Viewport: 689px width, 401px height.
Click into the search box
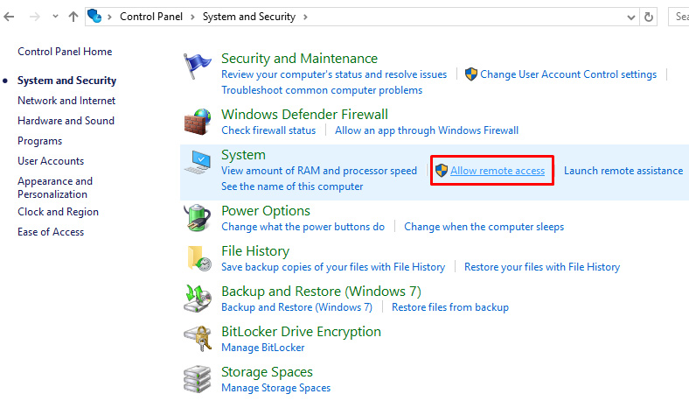680,17
